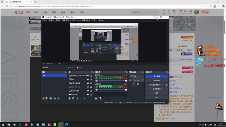This screenshot has width=226, height=127.
Task: Open desktop audio channel three-dot options
Action: pos(97,87)
